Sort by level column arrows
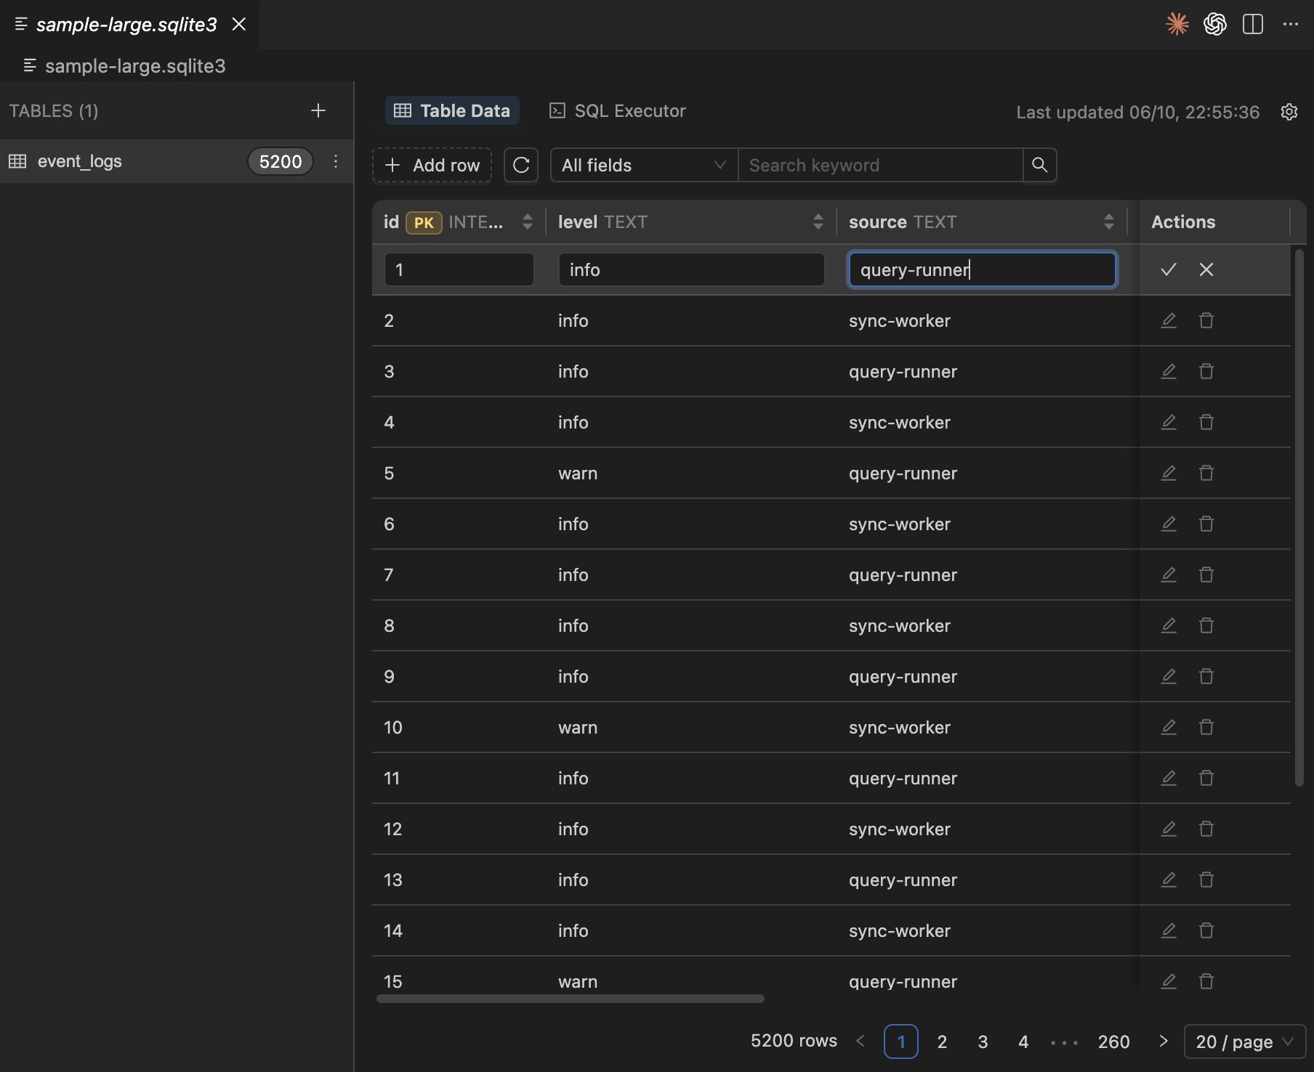 click(818, 222)
